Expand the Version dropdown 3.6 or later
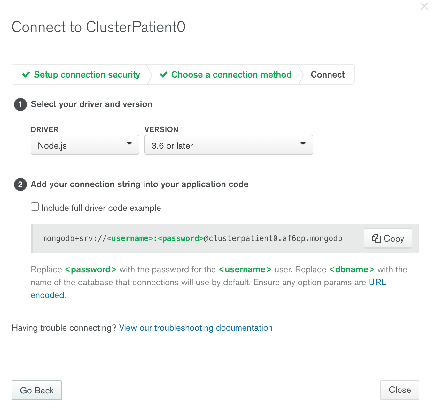This screenshot has height=412, width=436. (224, 145)
